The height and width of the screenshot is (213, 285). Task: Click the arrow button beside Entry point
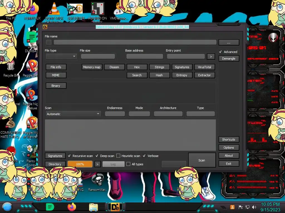pyautogui.click(x=211, y=57)
